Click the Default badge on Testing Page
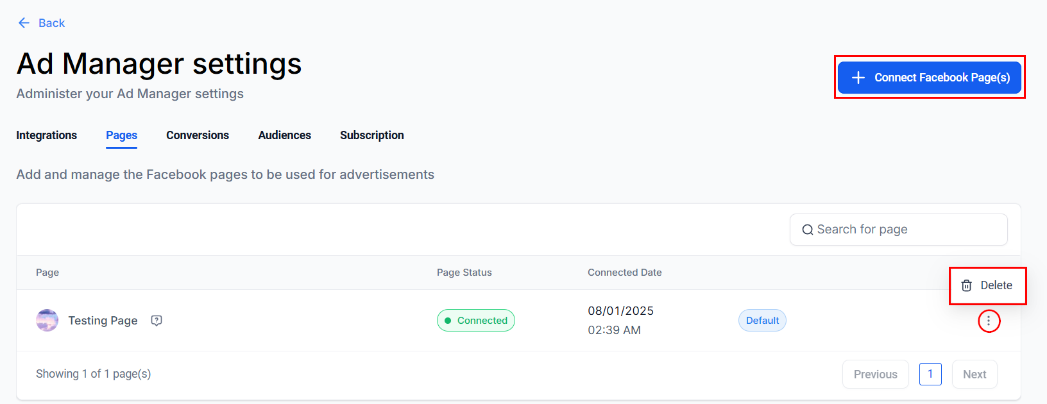The height and width of the screenshot is (404, 1047). coord(762,321)
